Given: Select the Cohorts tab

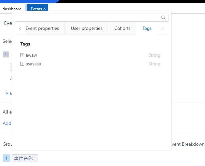Looking at the screenshot, I should pyautogui.click(x=122, y=29).
